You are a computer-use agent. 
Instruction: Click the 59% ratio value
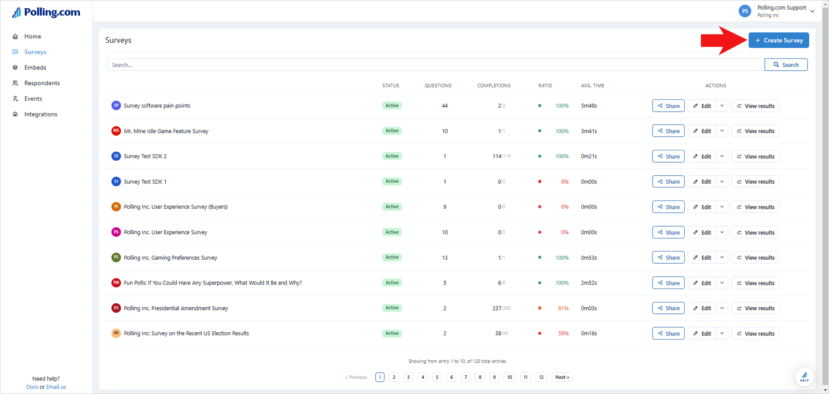[563, 333]
